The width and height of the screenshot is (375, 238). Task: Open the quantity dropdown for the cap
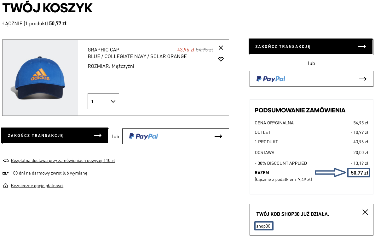point(103,101)
